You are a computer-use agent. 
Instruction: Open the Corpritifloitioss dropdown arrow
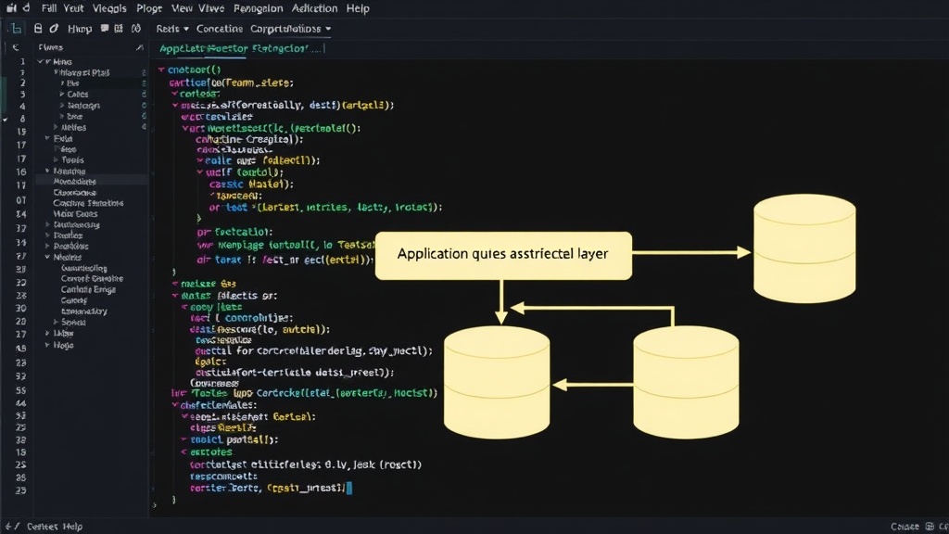click(x=328, y=29)
